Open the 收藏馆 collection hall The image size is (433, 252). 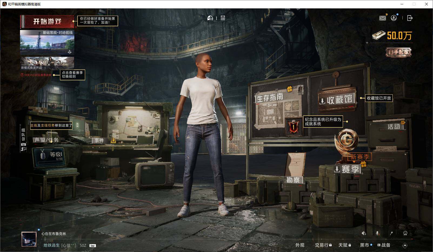coord(337,100)
